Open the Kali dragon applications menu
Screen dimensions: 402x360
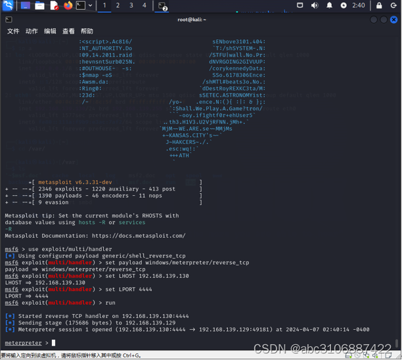coord(8,5)
